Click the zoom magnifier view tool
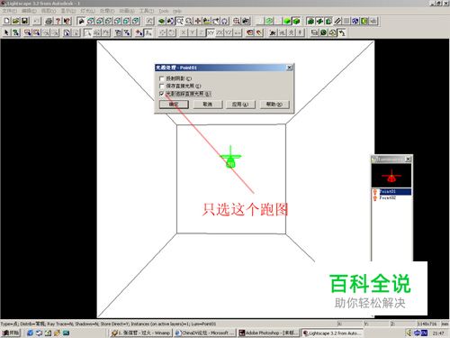The width and height of the screenshot is (450, 338). click(x=189, y=21)
